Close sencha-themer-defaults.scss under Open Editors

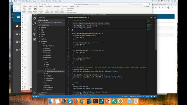click(x=40, y=23)
